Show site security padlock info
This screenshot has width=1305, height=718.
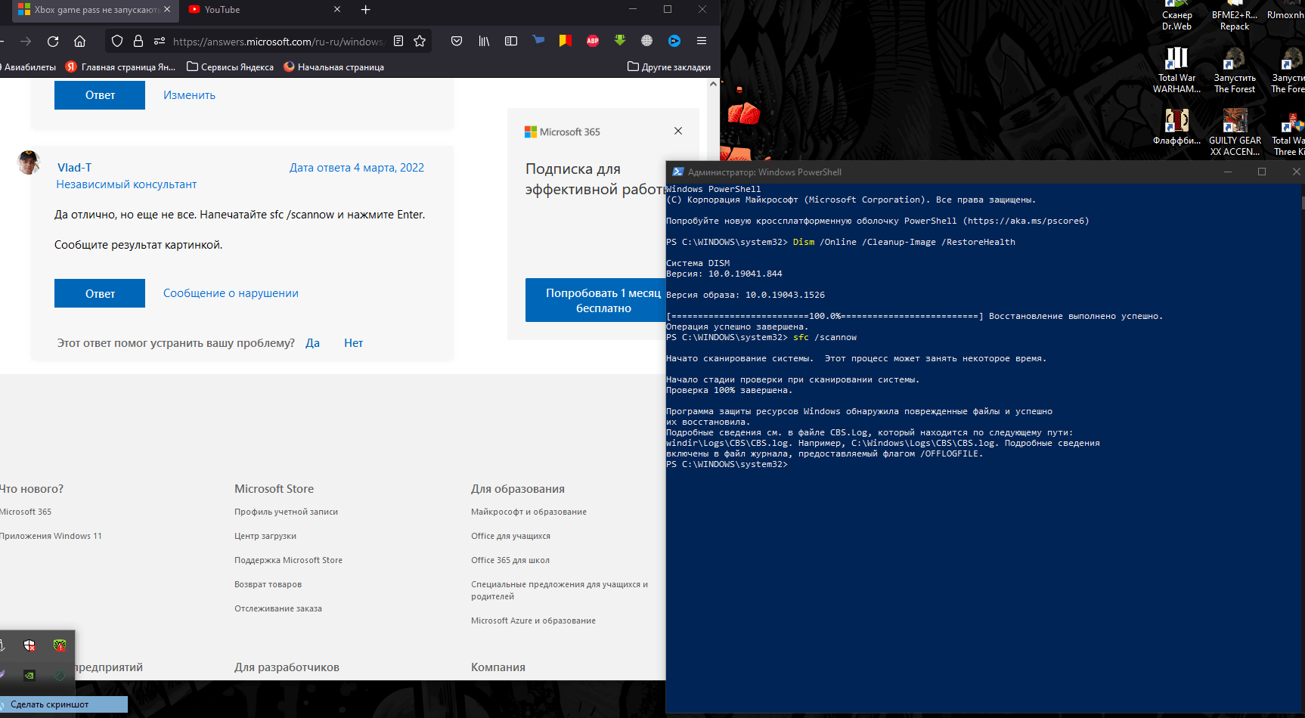[x=138, y=41]
